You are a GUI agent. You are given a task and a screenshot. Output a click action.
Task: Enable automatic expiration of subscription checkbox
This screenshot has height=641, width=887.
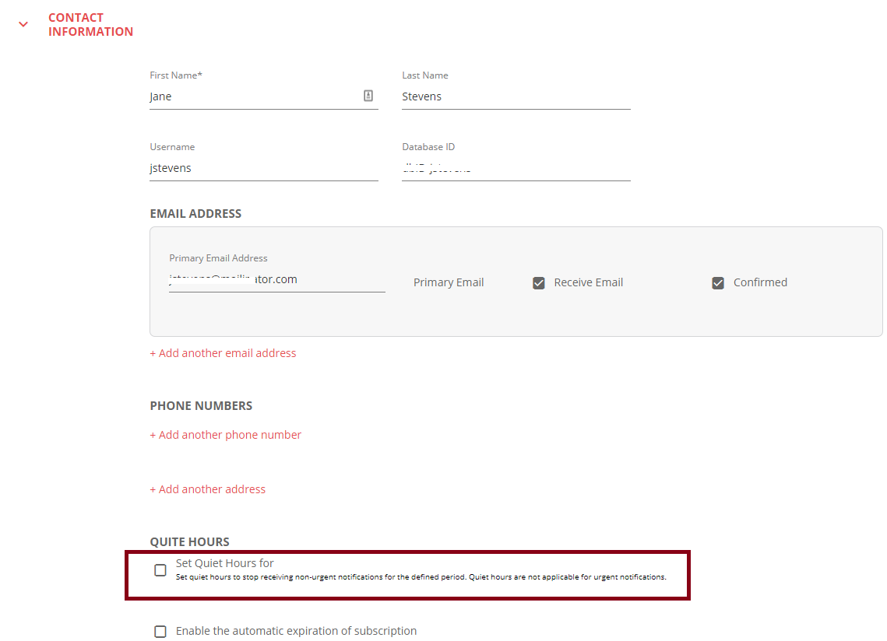[160, 632]
